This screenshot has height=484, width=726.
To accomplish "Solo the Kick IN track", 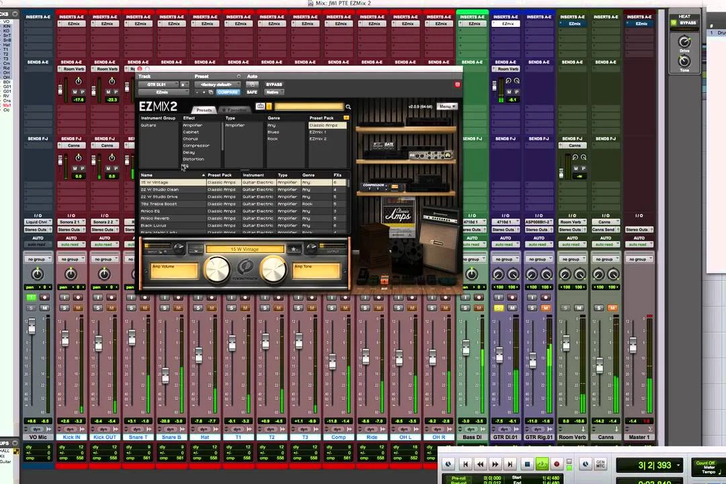I will pyautogui.click(x=64, y=308).
